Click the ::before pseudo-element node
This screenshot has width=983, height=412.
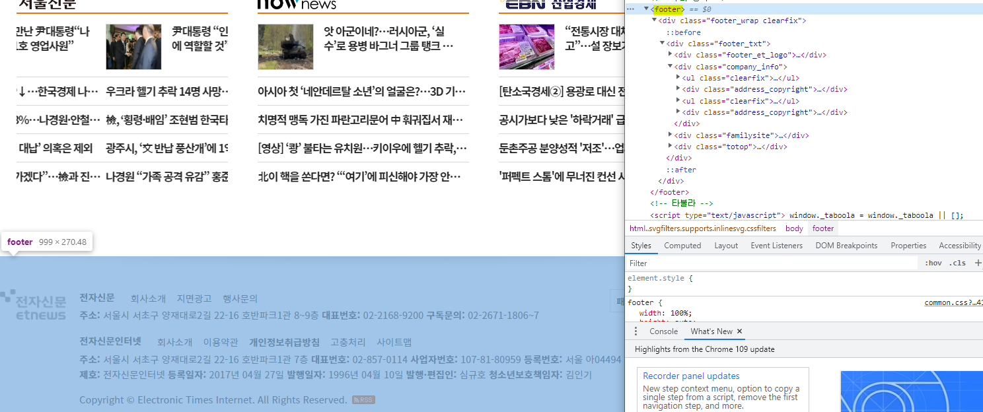pos(683,32)
